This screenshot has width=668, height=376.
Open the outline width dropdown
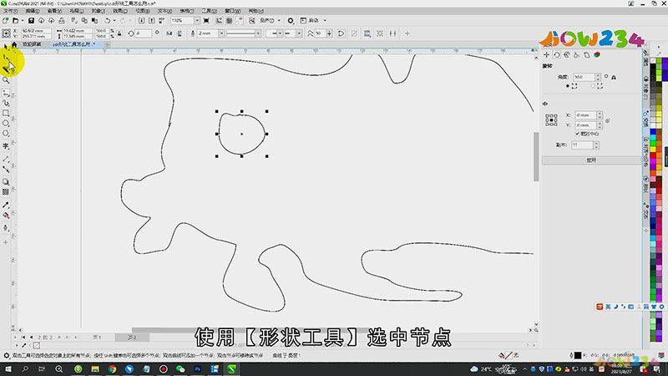221,33
